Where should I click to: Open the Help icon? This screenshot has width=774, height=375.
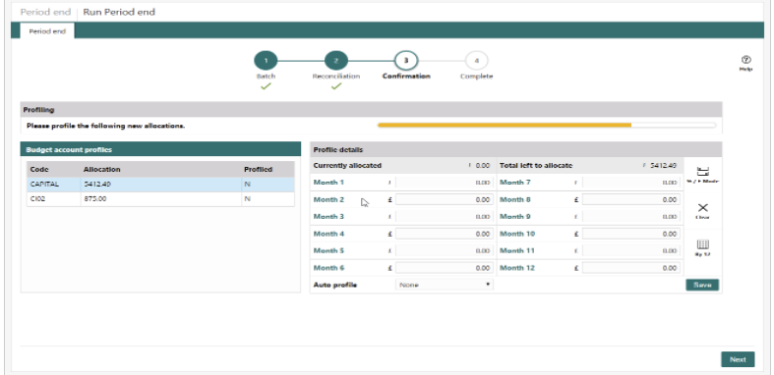[x=745, y=60]
